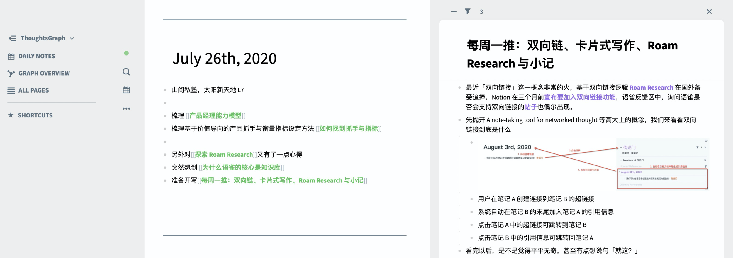Close the right sidebar panel
733x258 pixels.
(x=709, y=12)
